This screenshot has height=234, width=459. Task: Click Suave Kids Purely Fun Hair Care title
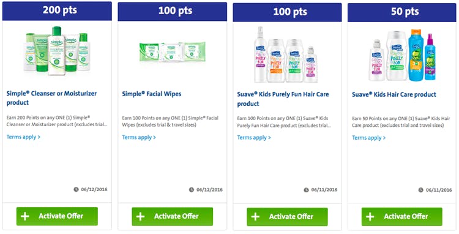pos(283,99)
